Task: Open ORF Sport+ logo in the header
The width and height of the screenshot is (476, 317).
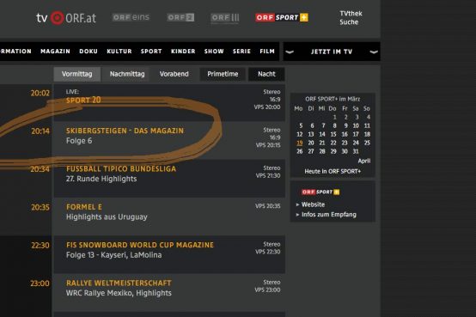Action: pos(282,17)
